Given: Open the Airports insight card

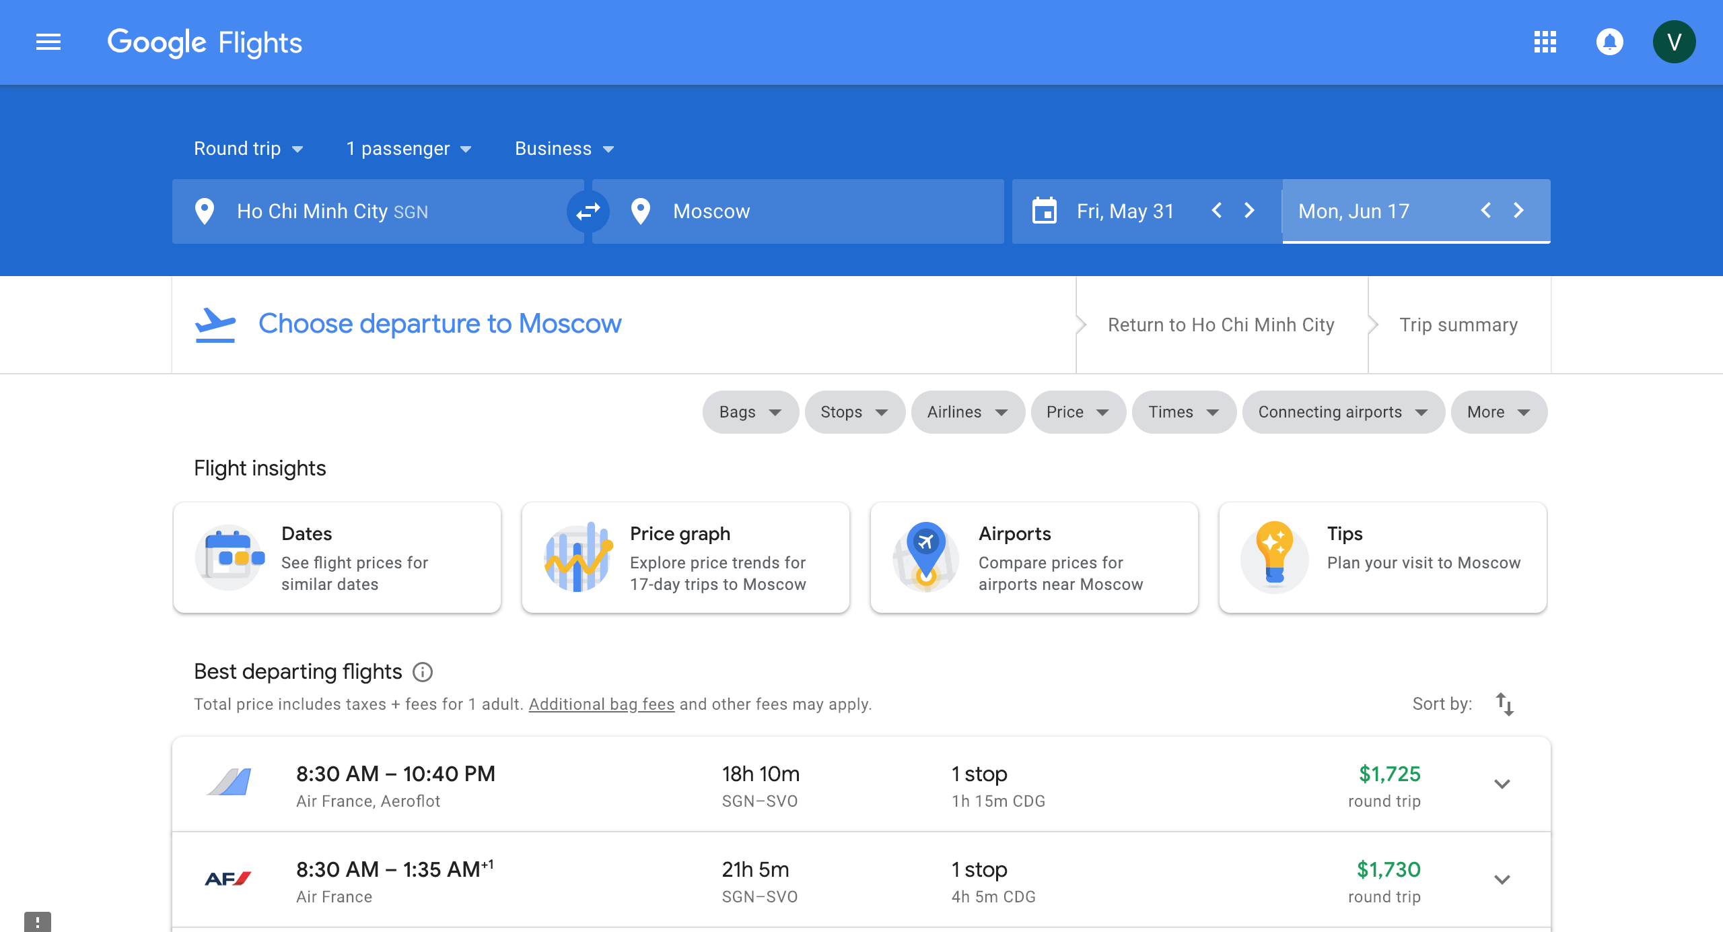Looking at the screenshot, I should [x=1034, y=558].
